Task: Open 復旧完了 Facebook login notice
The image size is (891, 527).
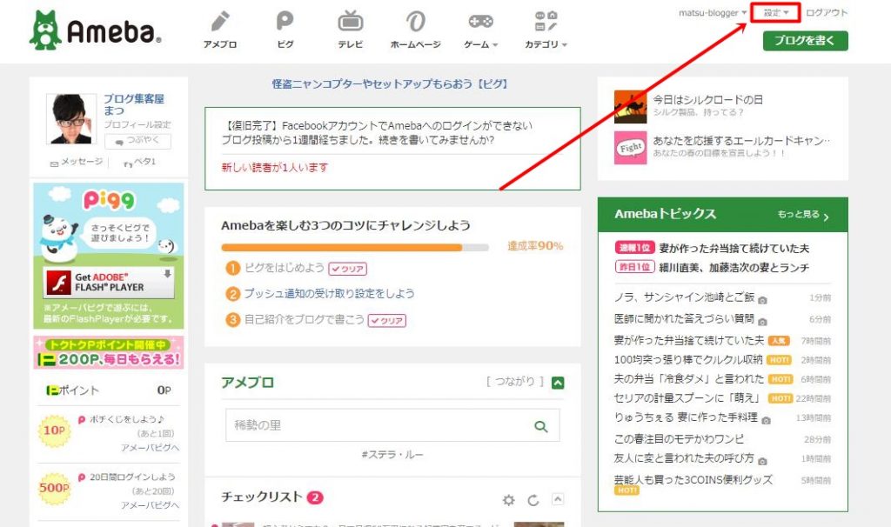Action: click(377, 125)
